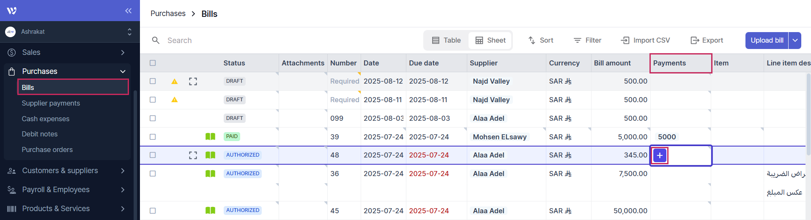Select the checkbox for bill 39
Viewport: 811px width, 220px height.
(153, 137)
